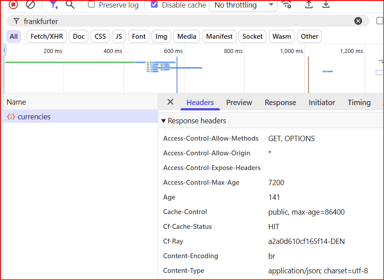Click the Content-Encoding value br
Viewport: 384px width, 280px height.
pos(272,256)
